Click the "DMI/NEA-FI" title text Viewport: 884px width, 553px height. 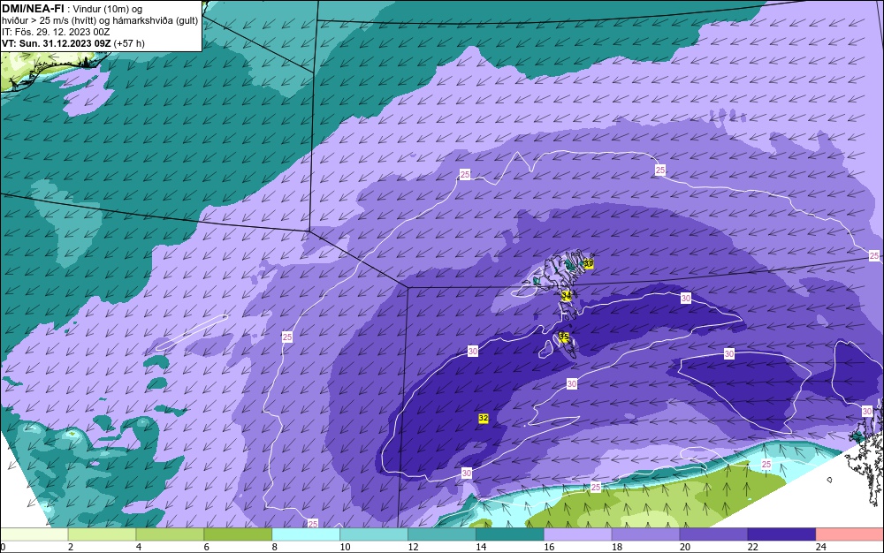tap(33, 9)
